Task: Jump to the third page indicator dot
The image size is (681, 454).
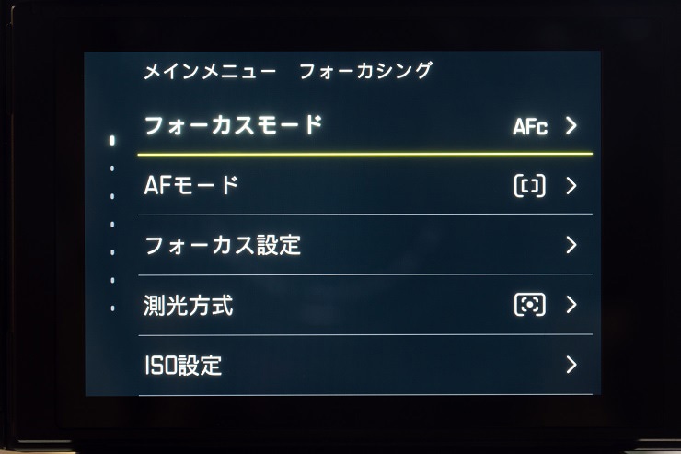Action: coord(112,196)
